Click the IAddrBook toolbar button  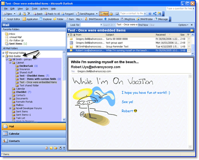[x=112, y=19]
